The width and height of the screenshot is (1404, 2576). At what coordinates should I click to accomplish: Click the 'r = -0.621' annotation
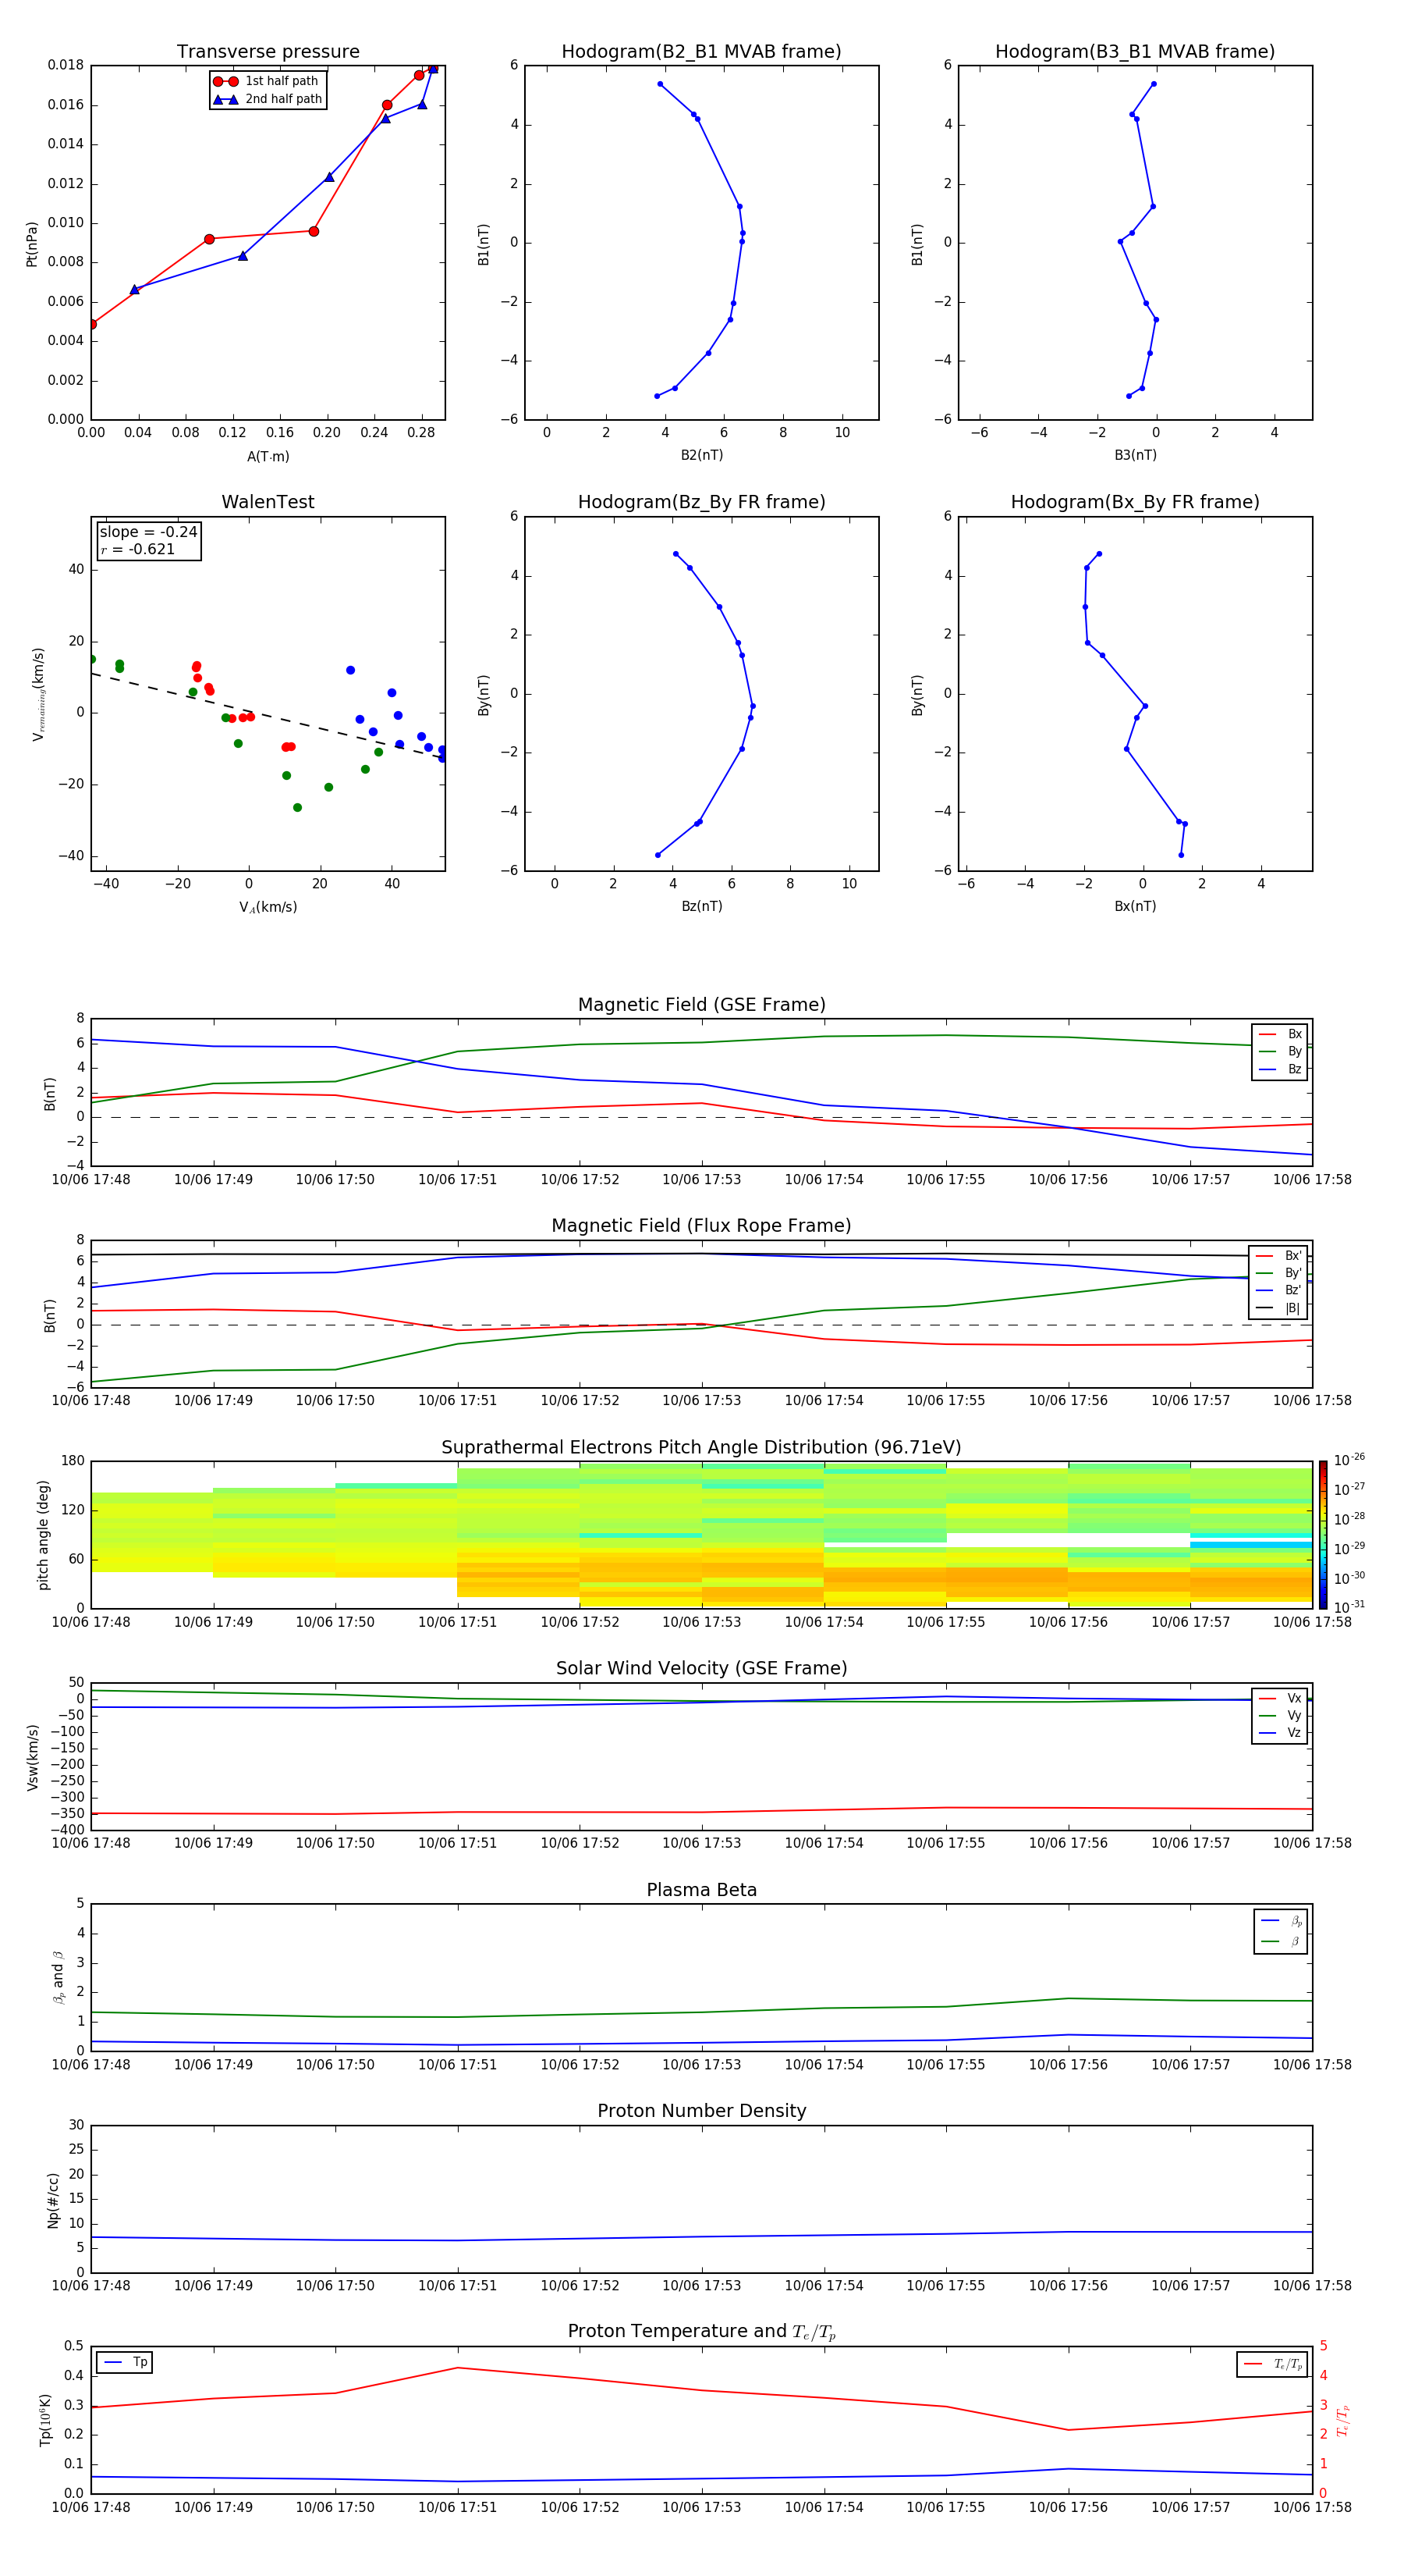(138, 549)
